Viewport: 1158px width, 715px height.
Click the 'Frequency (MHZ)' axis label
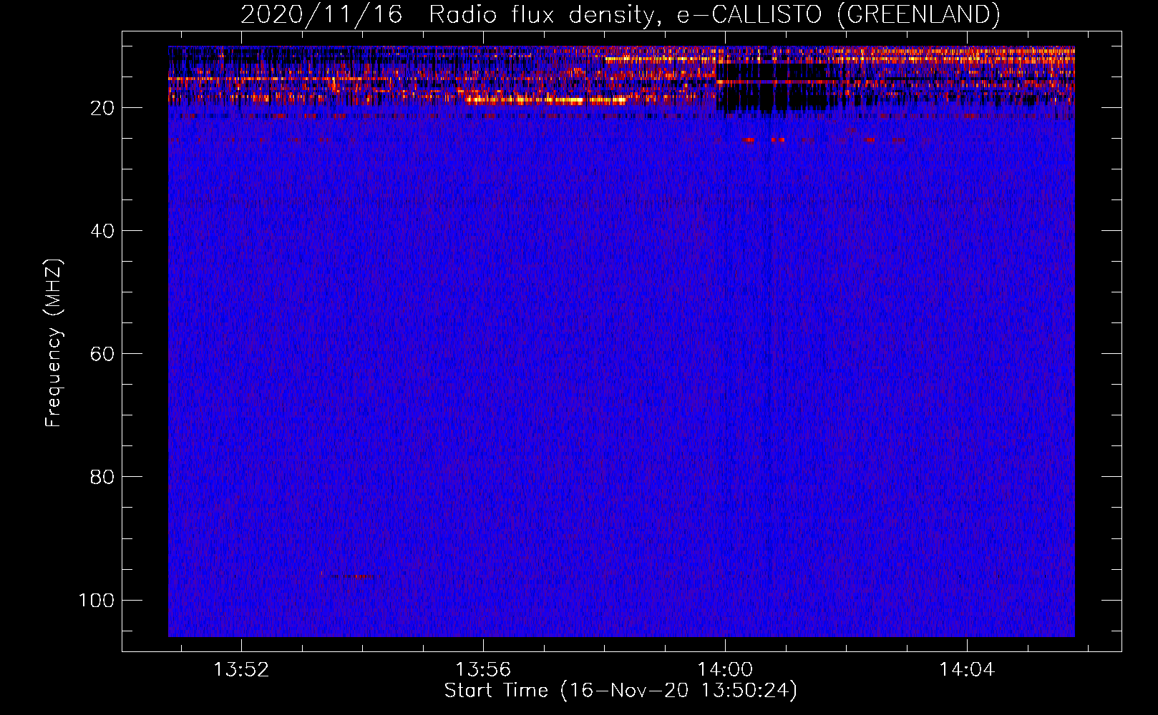pos(54,342)
